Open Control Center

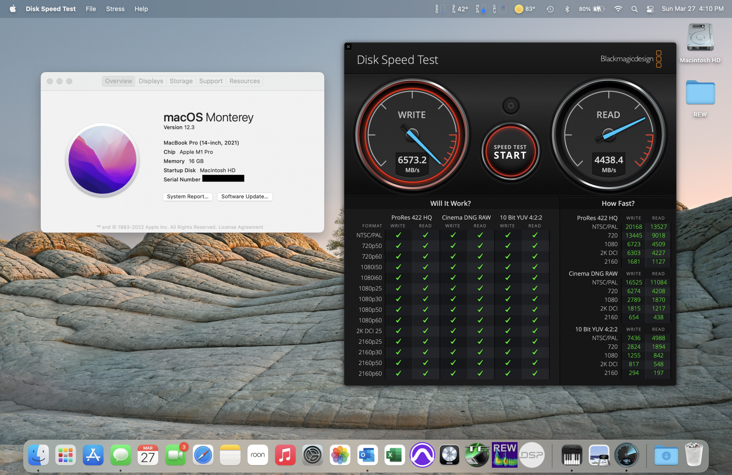[650, 9]
